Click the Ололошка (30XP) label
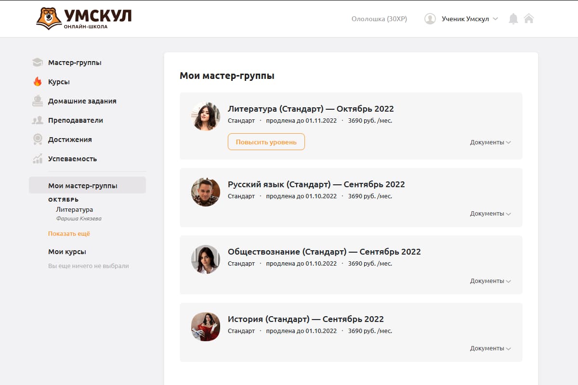Screen dimensions: 578x385 point(380,19)
